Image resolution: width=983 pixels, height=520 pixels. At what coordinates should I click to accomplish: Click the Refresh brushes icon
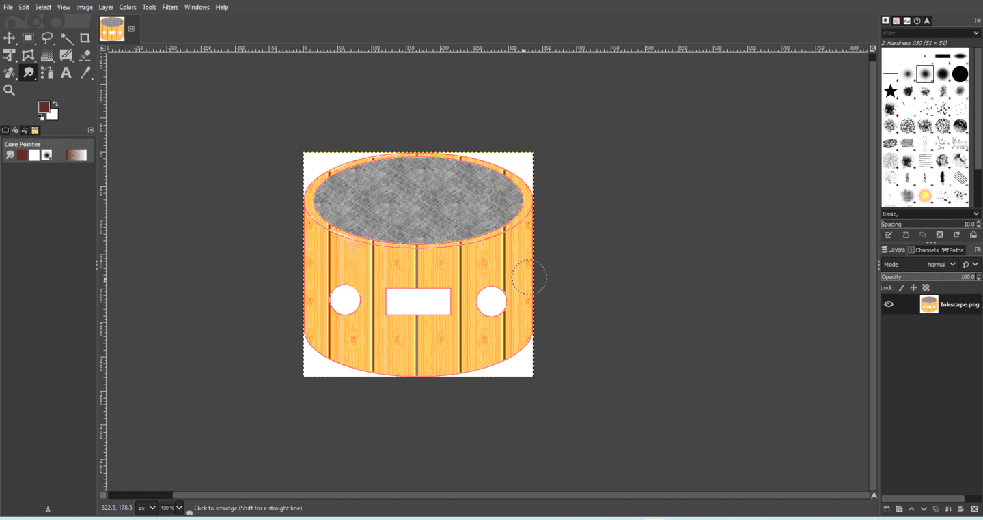(956, 235)
